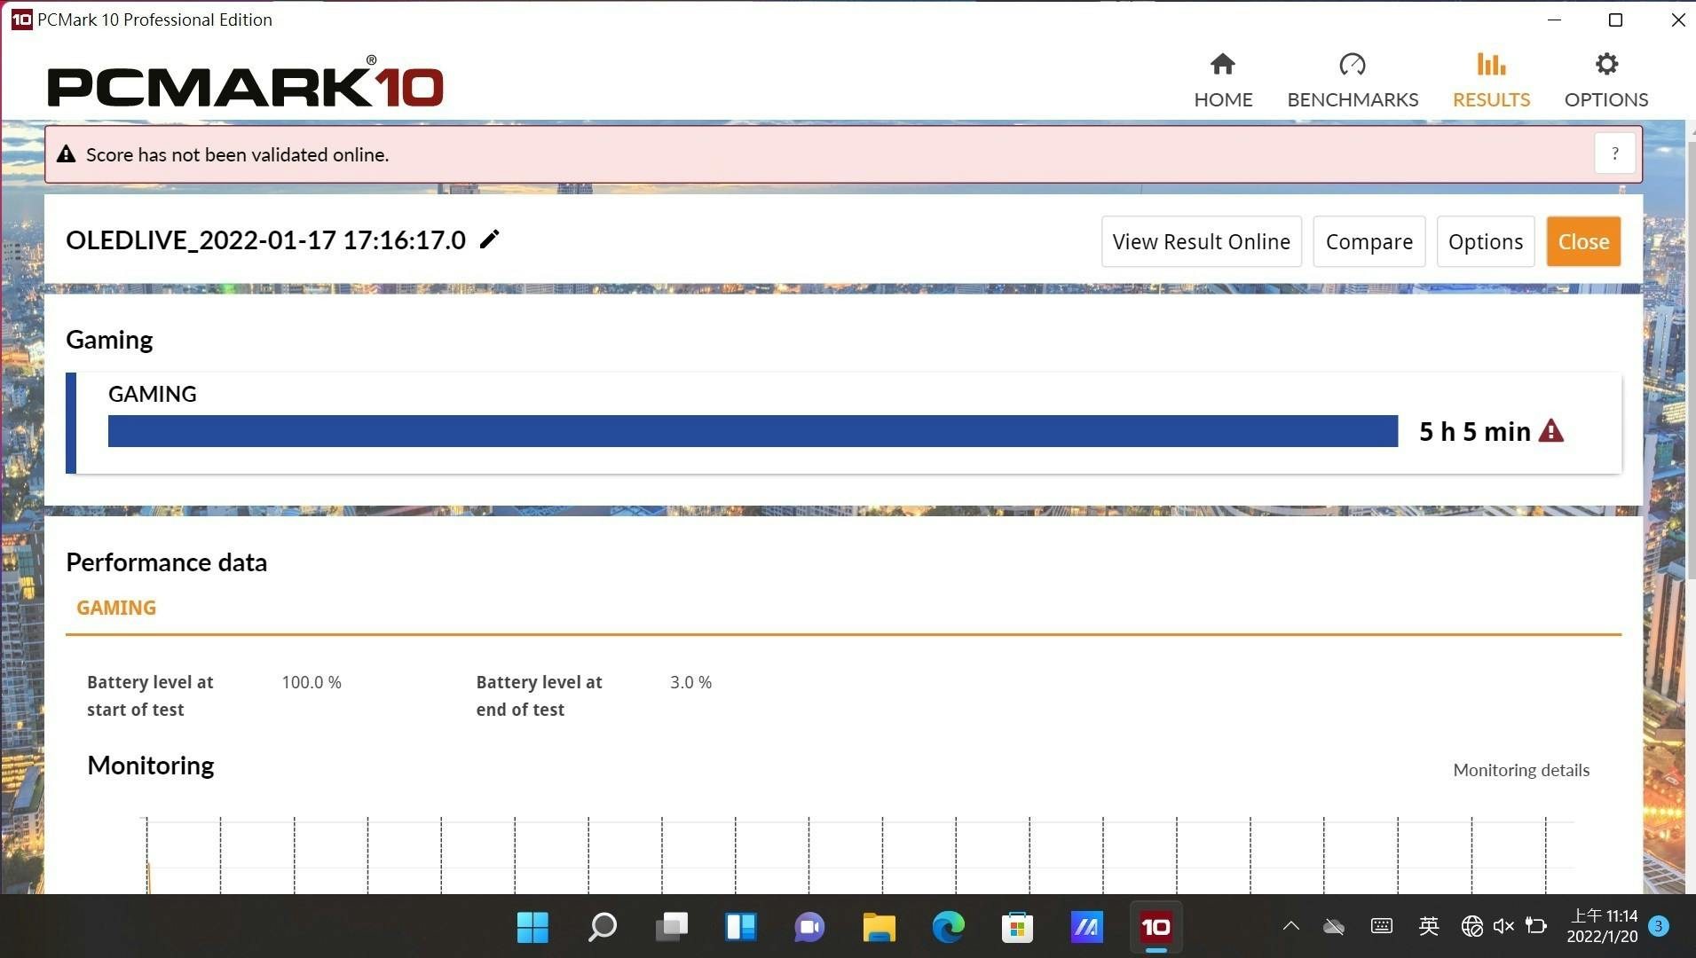Click the Compare button
Viewport: 1696px width, 958px height.
[1369, 241]
